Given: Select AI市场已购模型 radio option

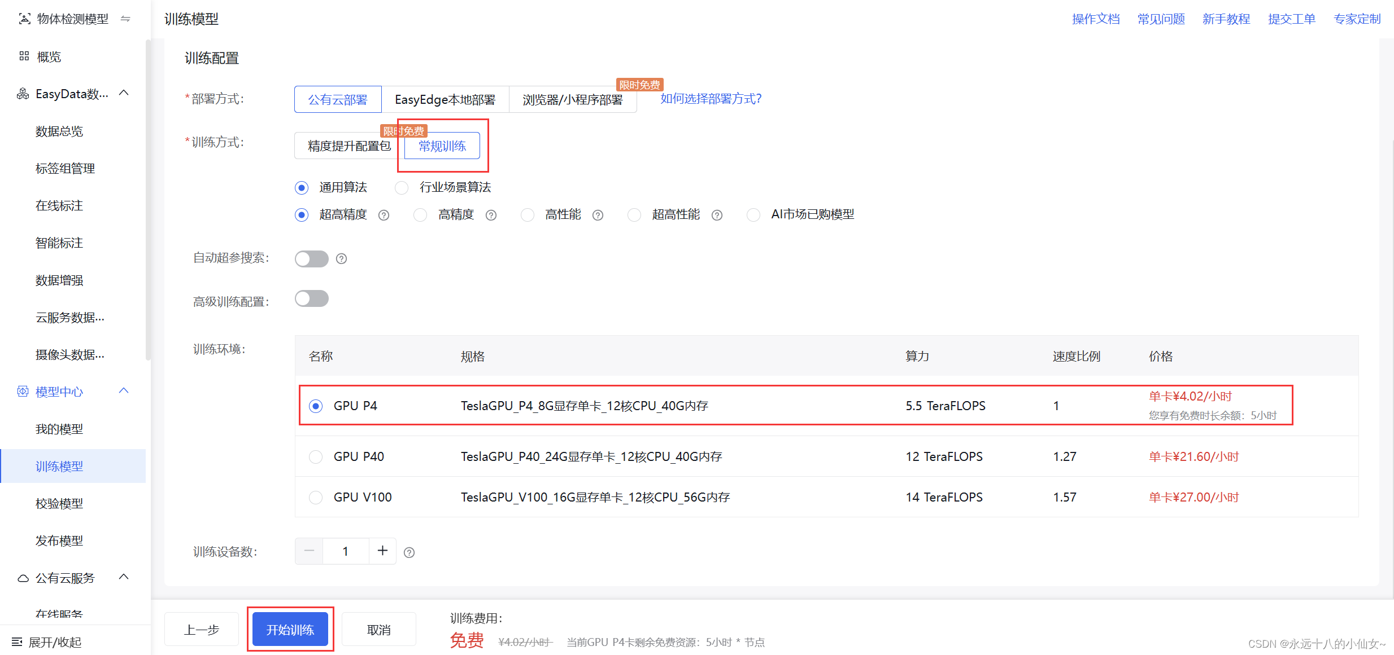Looking at the screenshot, I should 753,215.
